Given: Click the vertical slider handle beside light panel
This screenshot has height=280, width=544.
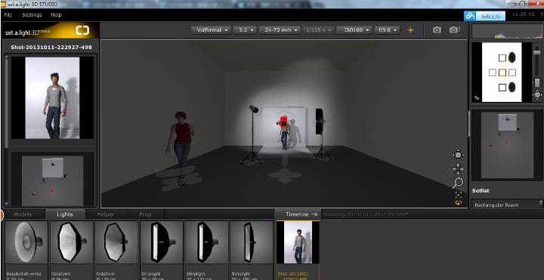Looking at the screenshot, I should click(537, 52).
